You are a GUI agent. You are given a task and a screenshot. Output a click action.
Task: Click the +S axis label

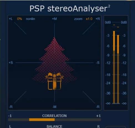pos(11,63)
